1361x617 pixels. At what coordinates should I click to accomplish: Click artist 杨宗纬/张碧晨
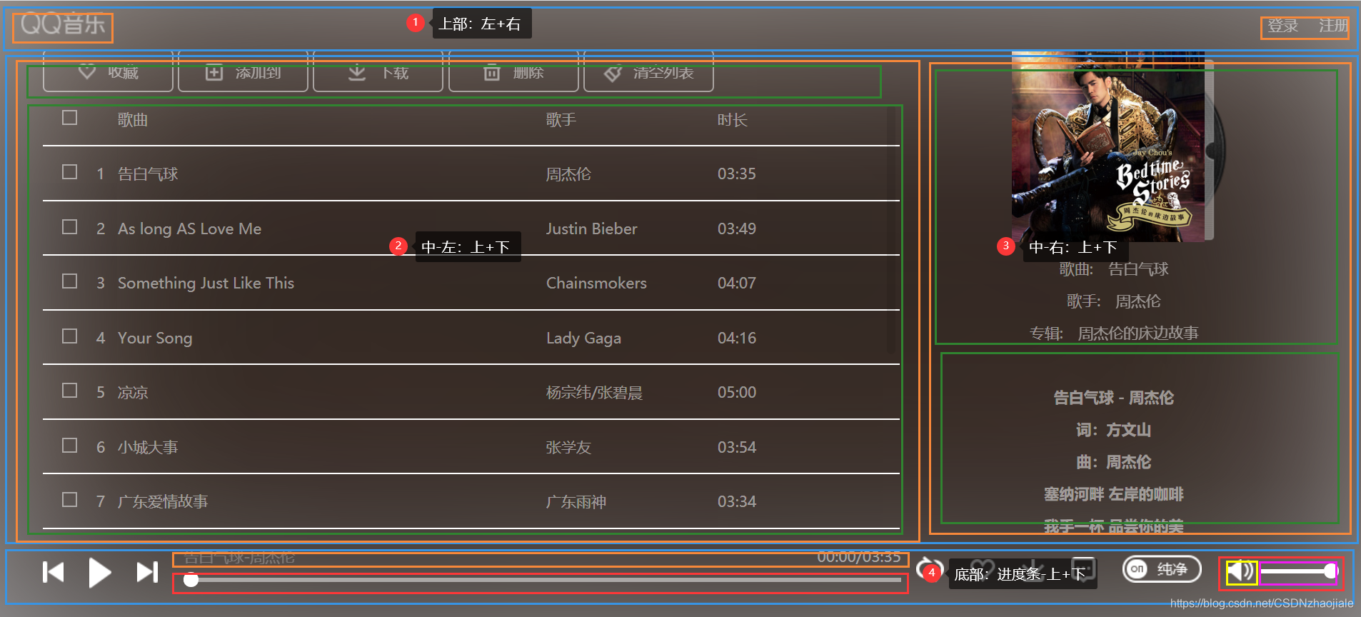pyautogui.click(x=594, y=393)
